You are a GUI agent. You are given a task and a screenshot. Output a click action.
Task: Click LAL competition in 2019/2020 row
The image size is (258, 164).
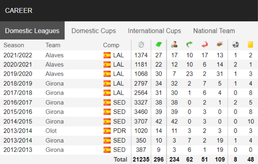point(118,74)
